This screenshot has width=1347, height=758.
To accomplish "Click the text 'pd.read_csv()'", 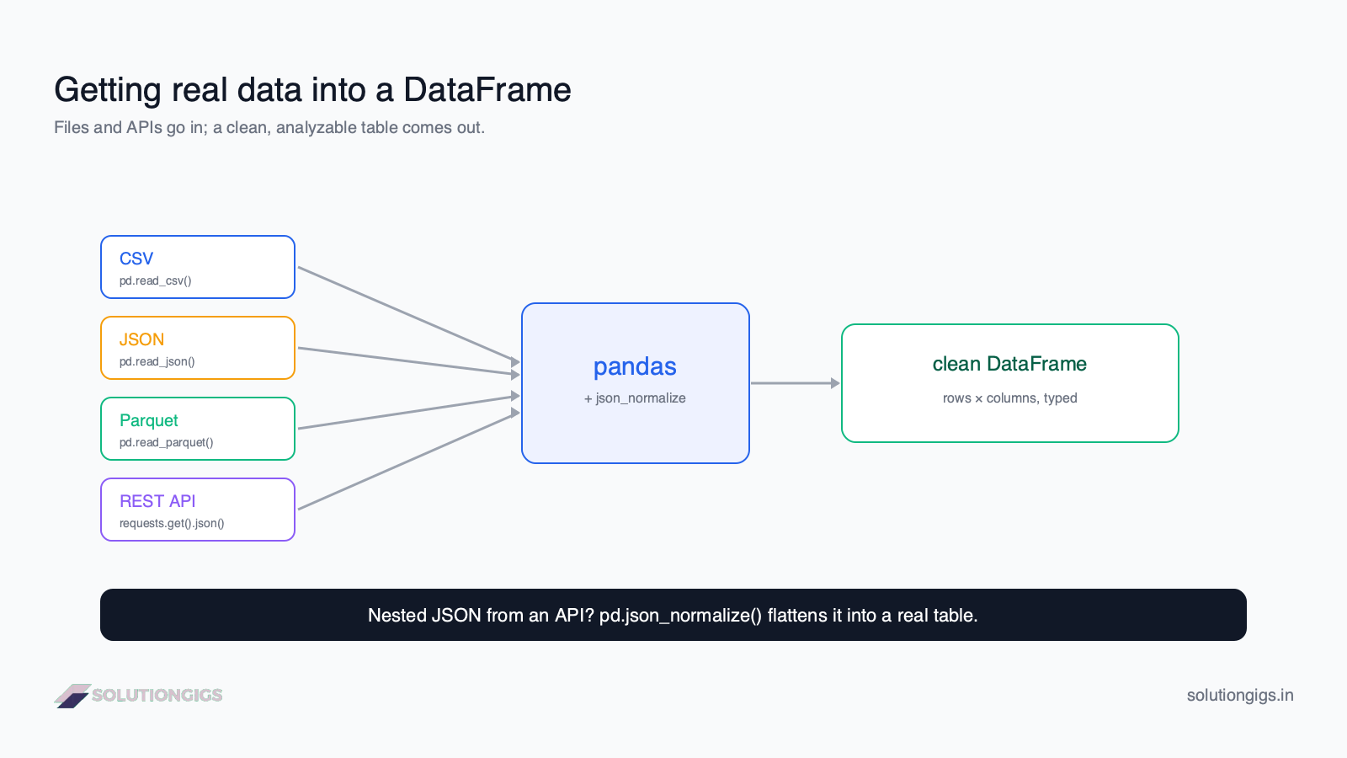I will point(156,280).
